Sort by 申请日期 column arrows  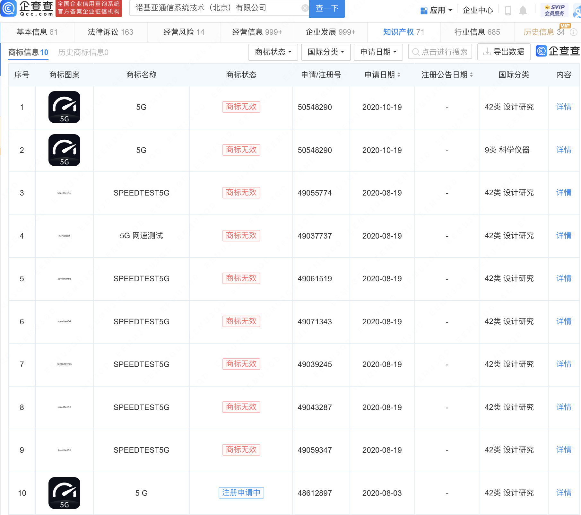click(399, 75)
